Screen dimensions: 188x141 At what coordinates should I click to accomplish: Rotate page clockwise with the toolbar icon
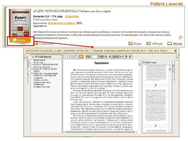coord(130,57)
